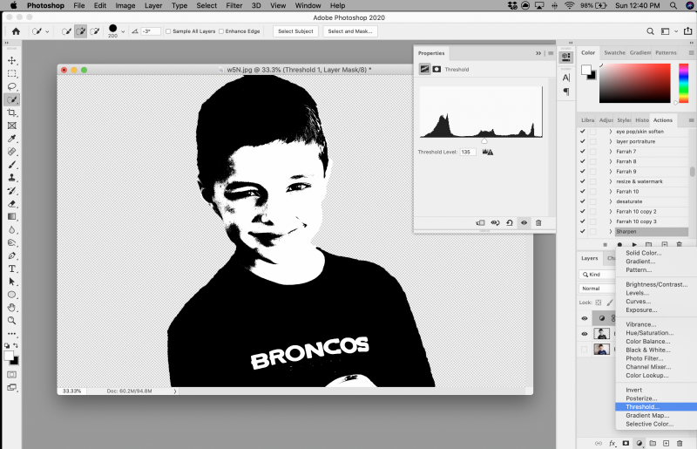
Task: Click the layer mask icon in Properties
Action: click(436, 69)
